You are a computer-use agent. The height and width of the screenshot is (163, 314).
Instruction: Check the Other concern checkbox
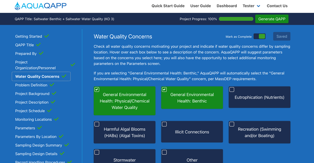(164, 152)
